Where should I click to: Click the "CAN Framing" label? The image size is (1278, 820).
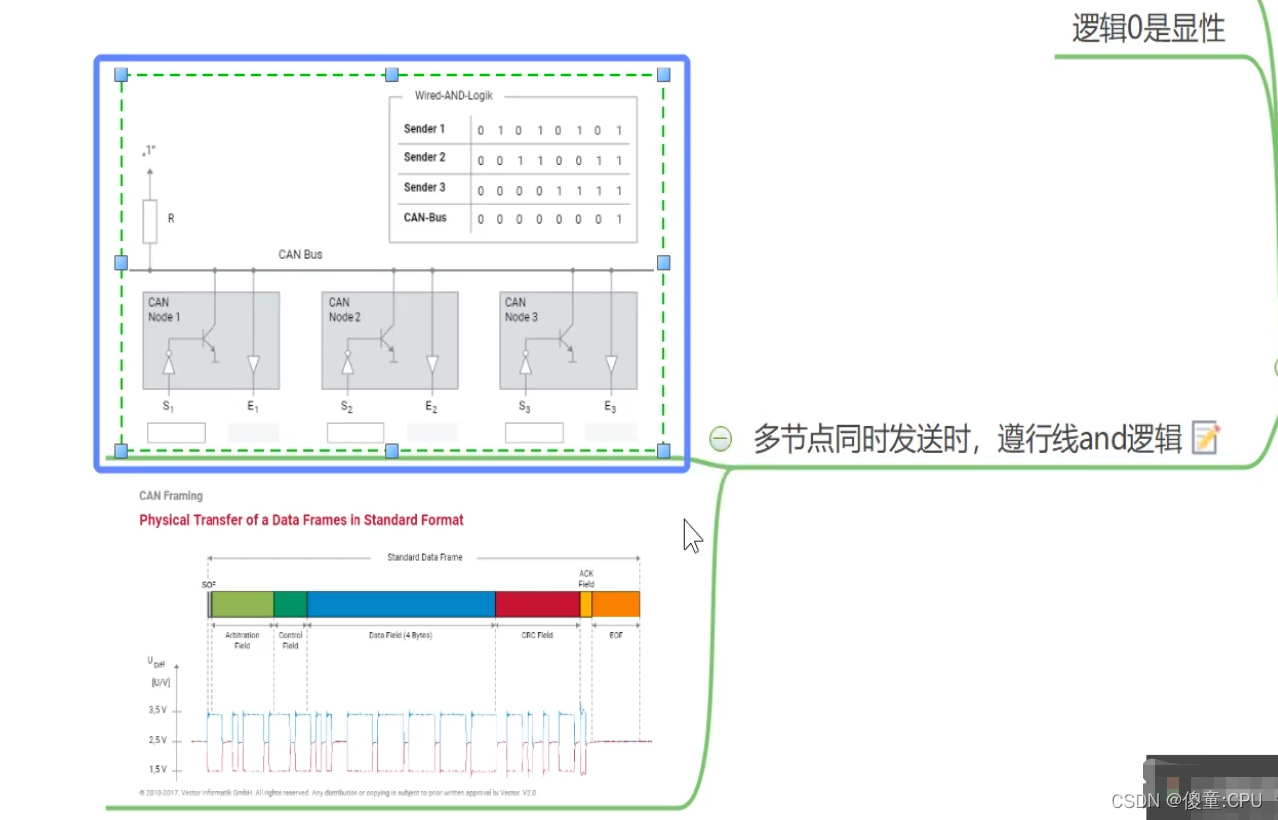pyautogui.click(x=170, y=495)
